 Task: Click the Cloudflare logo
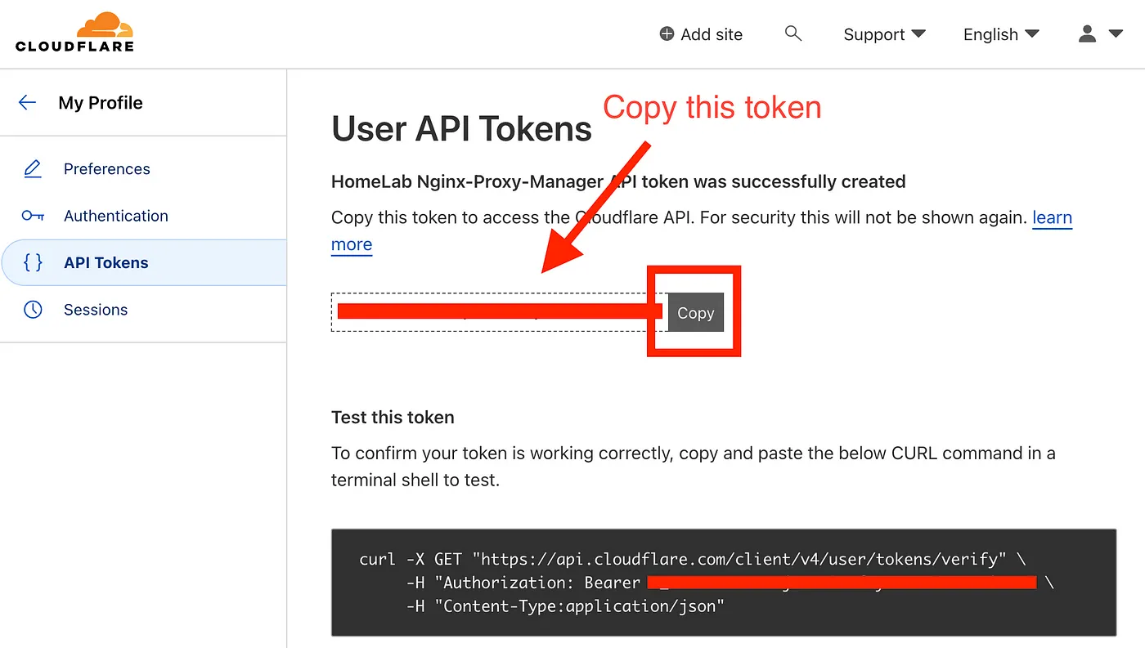click(74, 33)
